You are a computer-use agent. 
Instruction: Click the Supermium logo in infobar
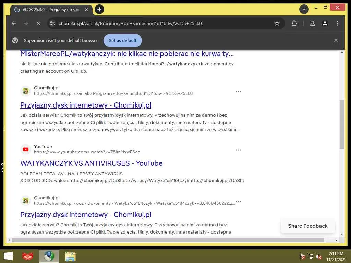15,40
